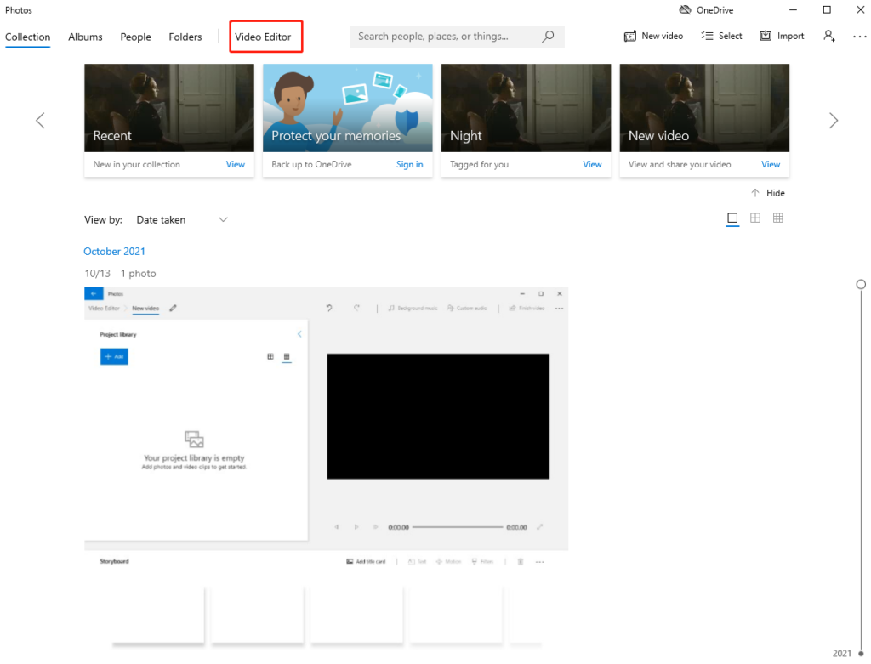Open the search field
Screen dimensions: 871x664
457,36
